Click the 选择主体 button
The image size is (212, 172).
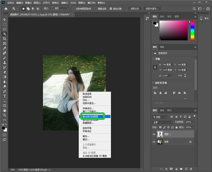coord(134,8)
